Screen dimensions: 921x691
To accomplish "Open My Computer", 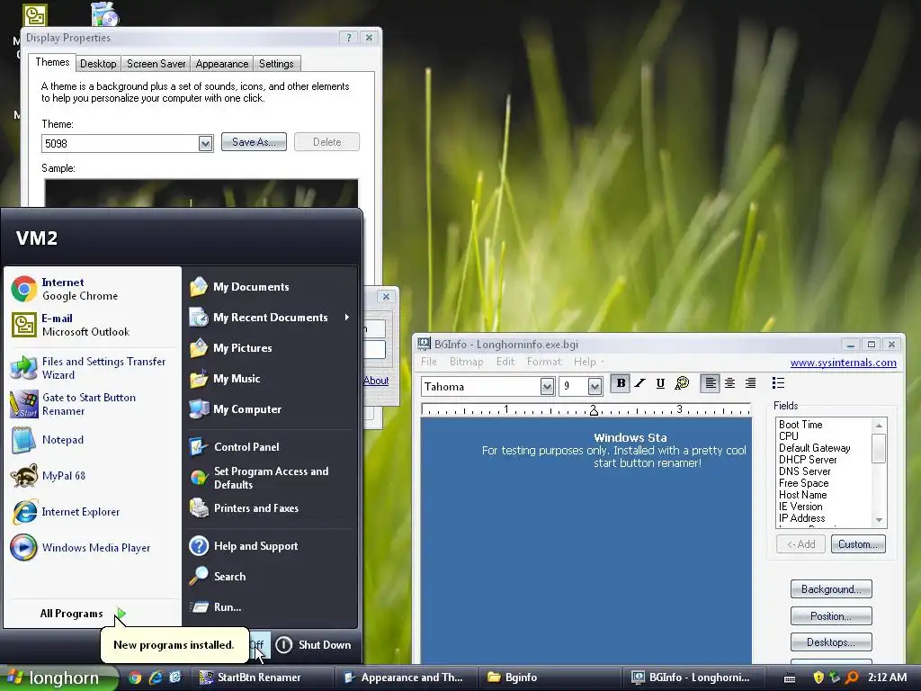I will (x=270, y=409).
